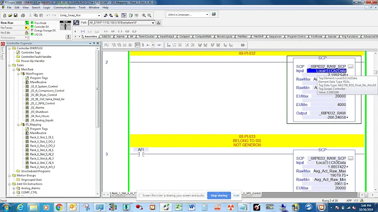Insert an Examine Off contact instruction
This screenshot has width=378, height=212.
tap(113, 31)
